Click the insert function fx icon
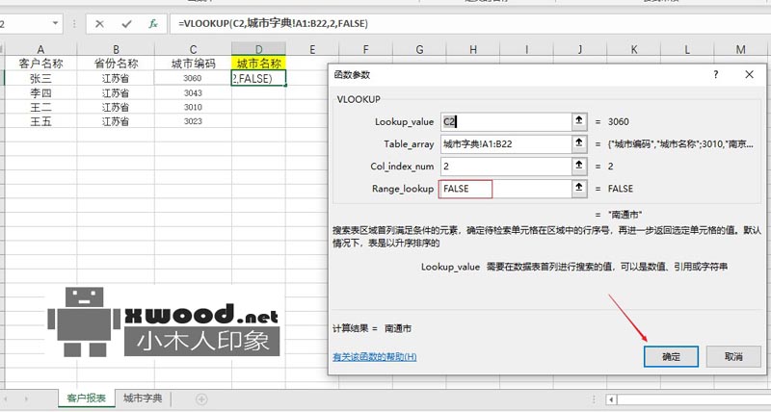771x412 pixels. [x=154, y=22]
